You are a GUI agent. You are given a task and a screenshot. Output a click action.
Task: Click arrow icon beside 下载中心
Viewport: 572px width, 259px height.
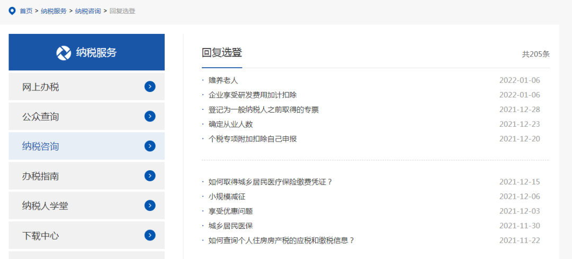pyautogui.click(x=150, y=236)
